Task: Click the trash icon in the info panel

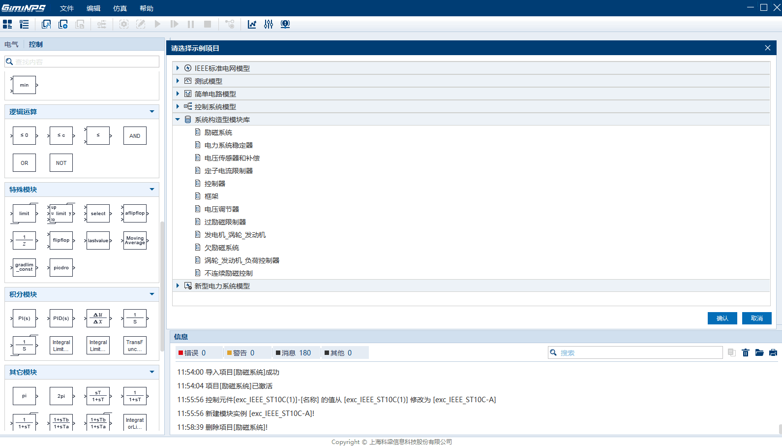Action: click(x=746, y=352)
